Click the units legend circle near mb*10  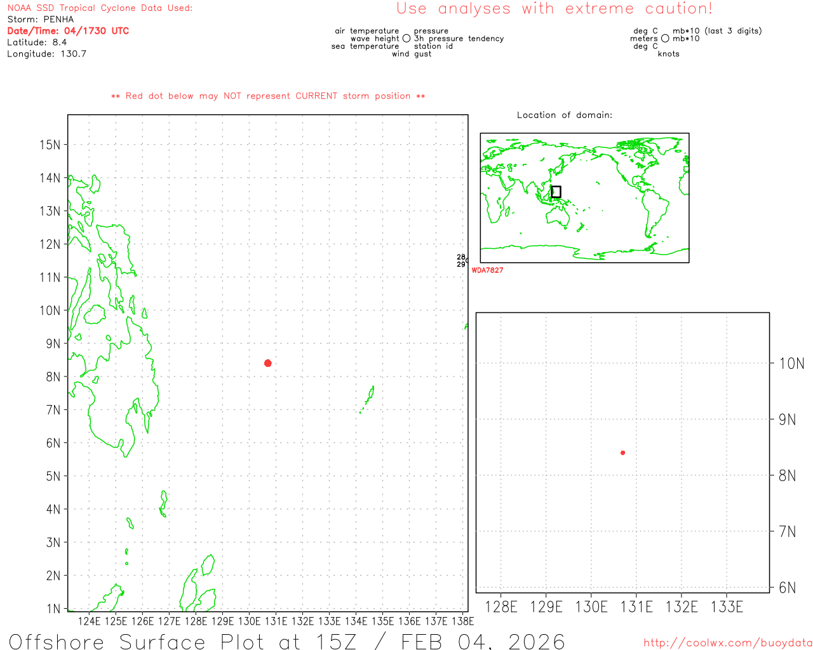(x=665, y=39)
